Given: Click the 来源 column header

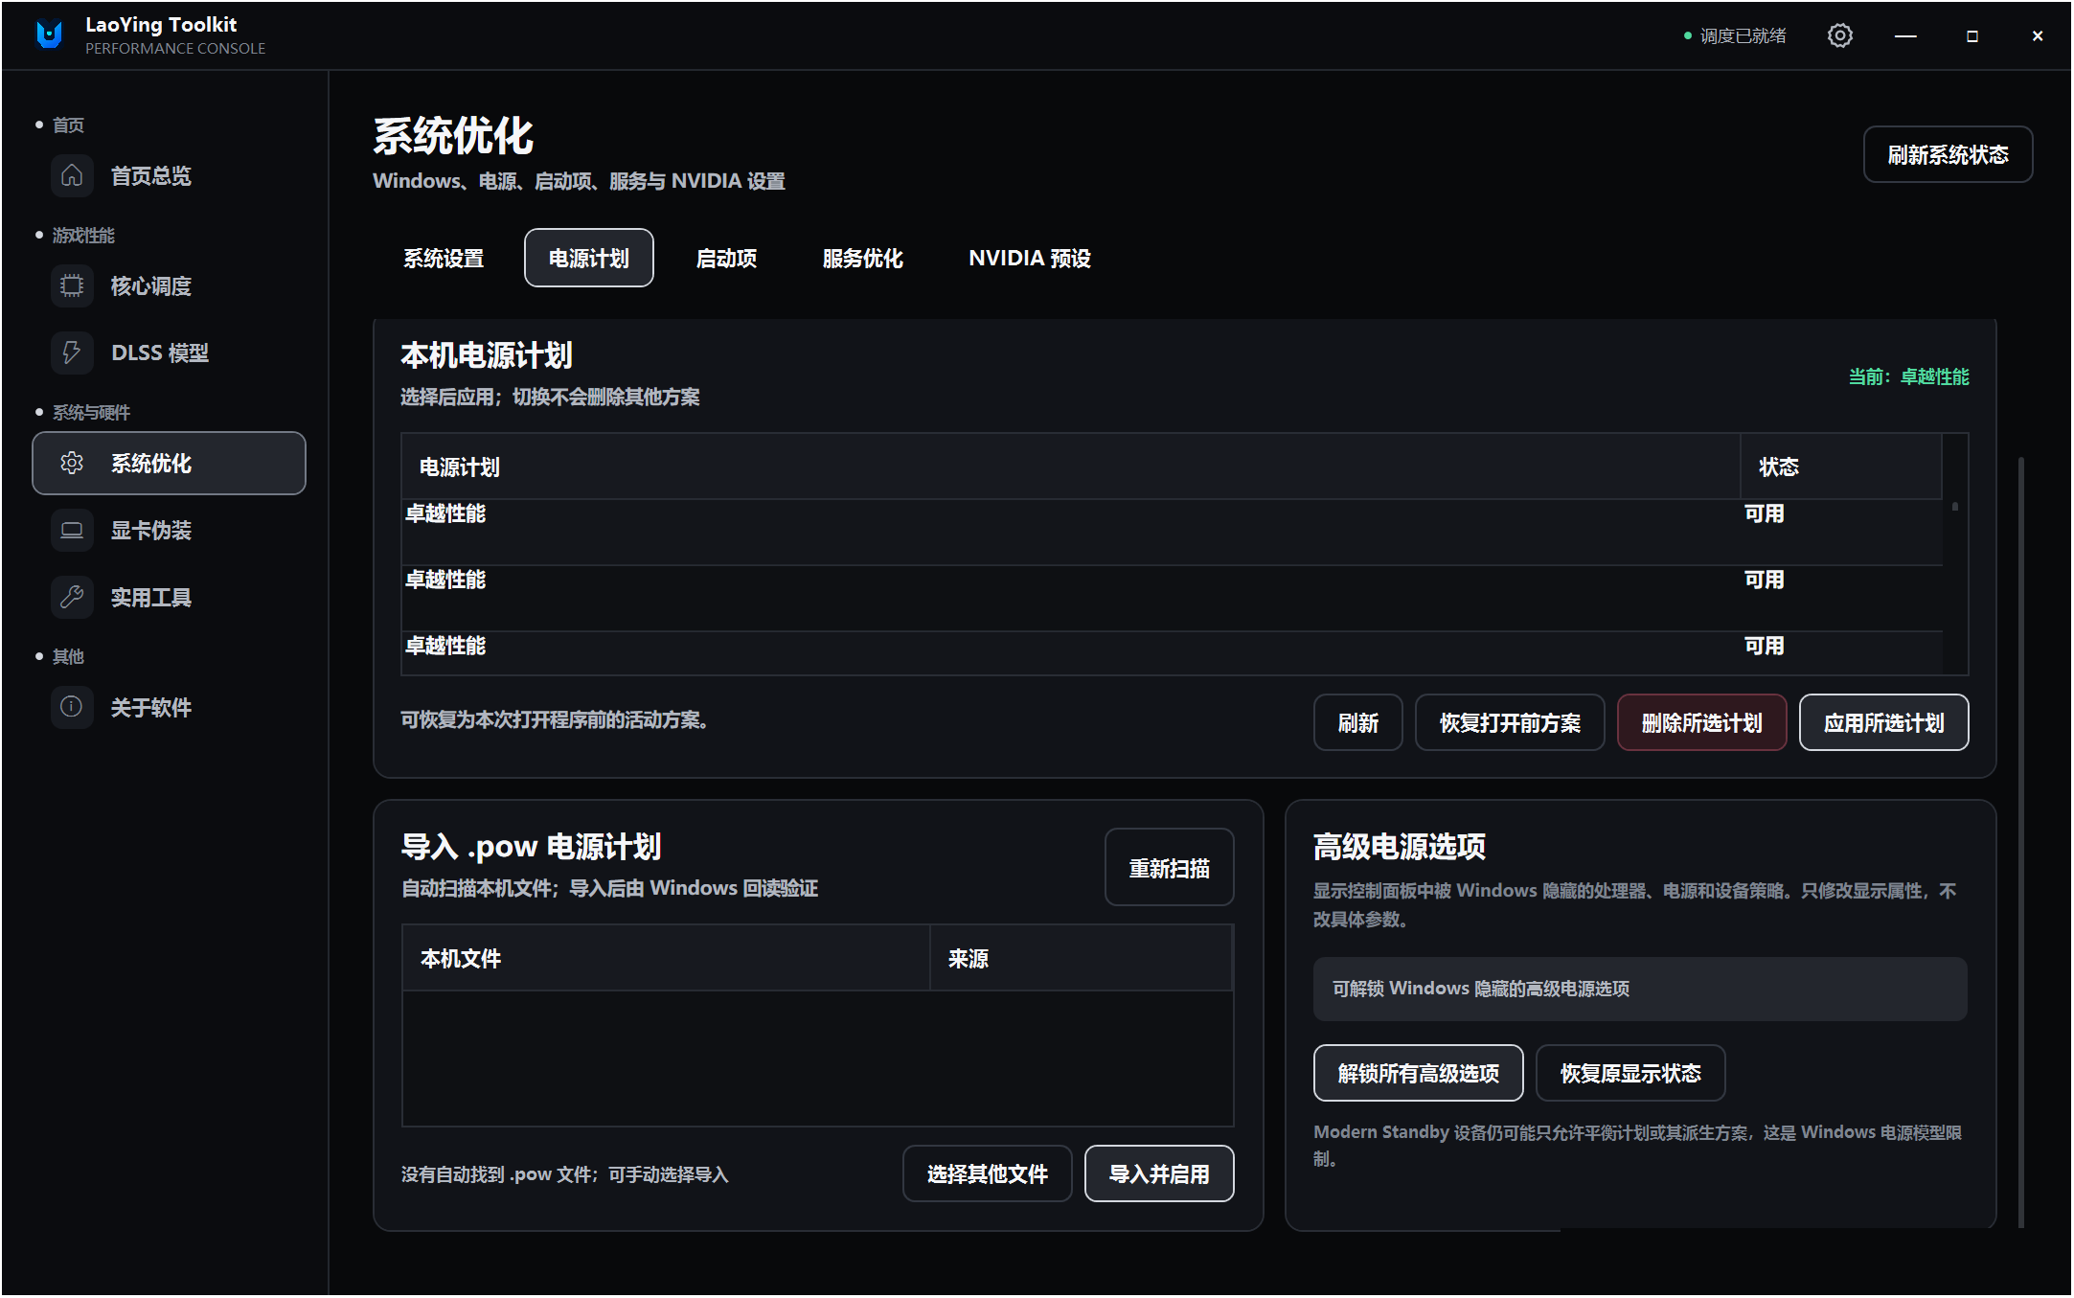Looking at the screenshot, I should (x=1081, y=958).
